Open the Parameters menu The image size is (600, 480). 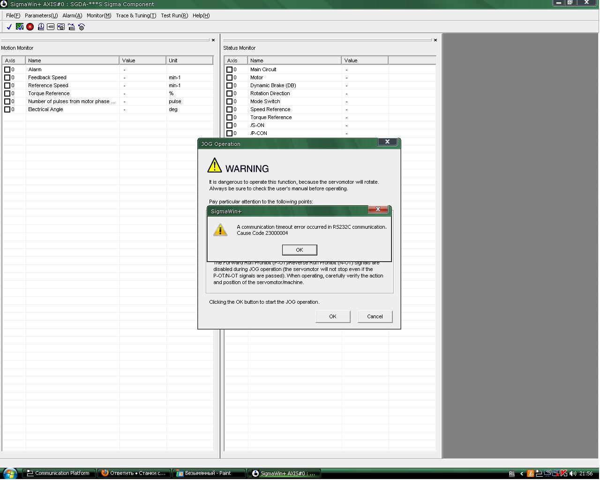[x=41, y=15]
